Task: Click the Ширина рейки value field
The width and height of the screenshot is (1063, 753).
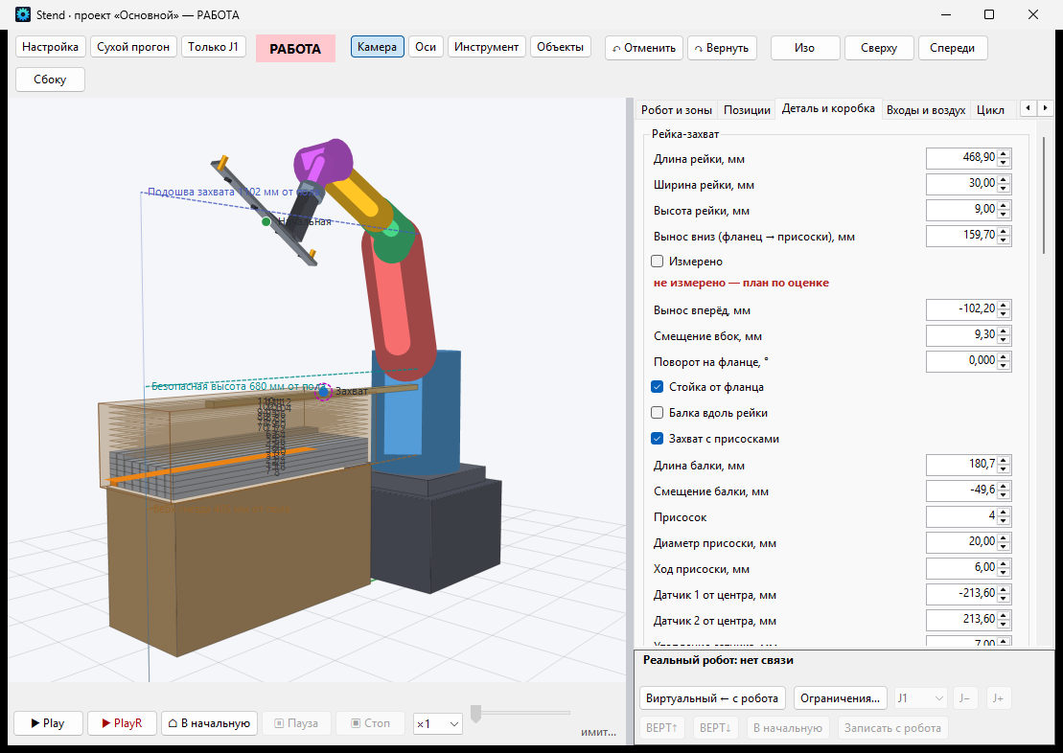Action: pos(962,184)
